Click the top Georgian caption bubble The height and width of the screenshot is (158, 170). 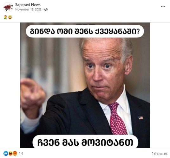click(85, 31)
